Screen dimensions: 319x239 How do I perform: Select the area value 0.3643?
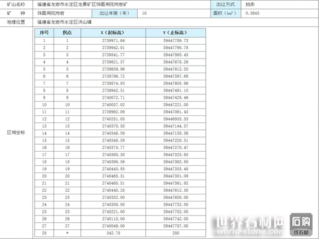tap(252, 13)
